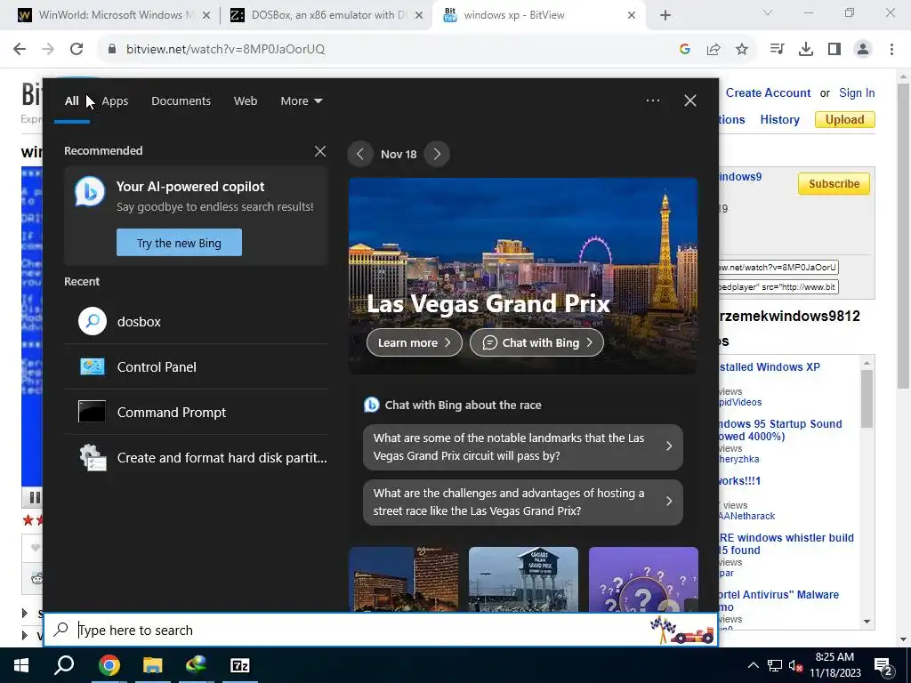This screenshot has width=911, height=683.
Task: Launch Command Prompt from recent list
Action: [x=196, y=412]
